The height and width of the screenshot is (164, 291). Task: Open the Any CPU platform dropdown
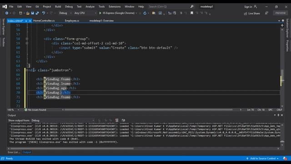pyautogui.click(x=85, y=13)
